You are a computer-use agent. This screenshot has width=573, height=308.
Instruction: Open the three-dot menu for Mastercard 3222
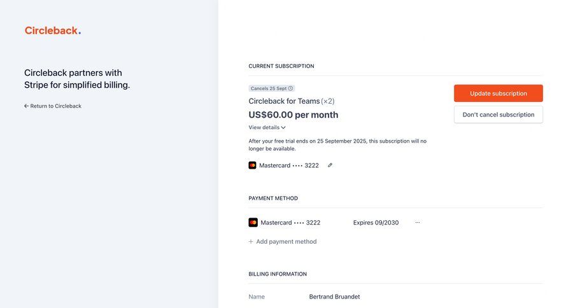point(418,223)
